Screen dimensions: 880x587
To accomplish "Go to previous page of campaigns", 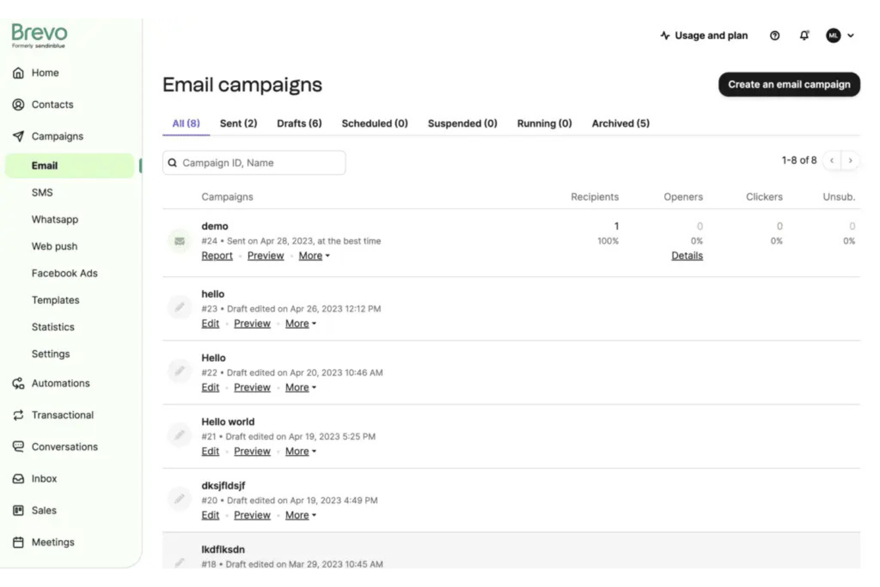I will click(832, 161).
